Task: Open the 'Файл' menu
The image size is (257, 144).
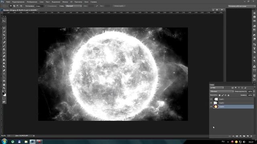Action: 8,2
